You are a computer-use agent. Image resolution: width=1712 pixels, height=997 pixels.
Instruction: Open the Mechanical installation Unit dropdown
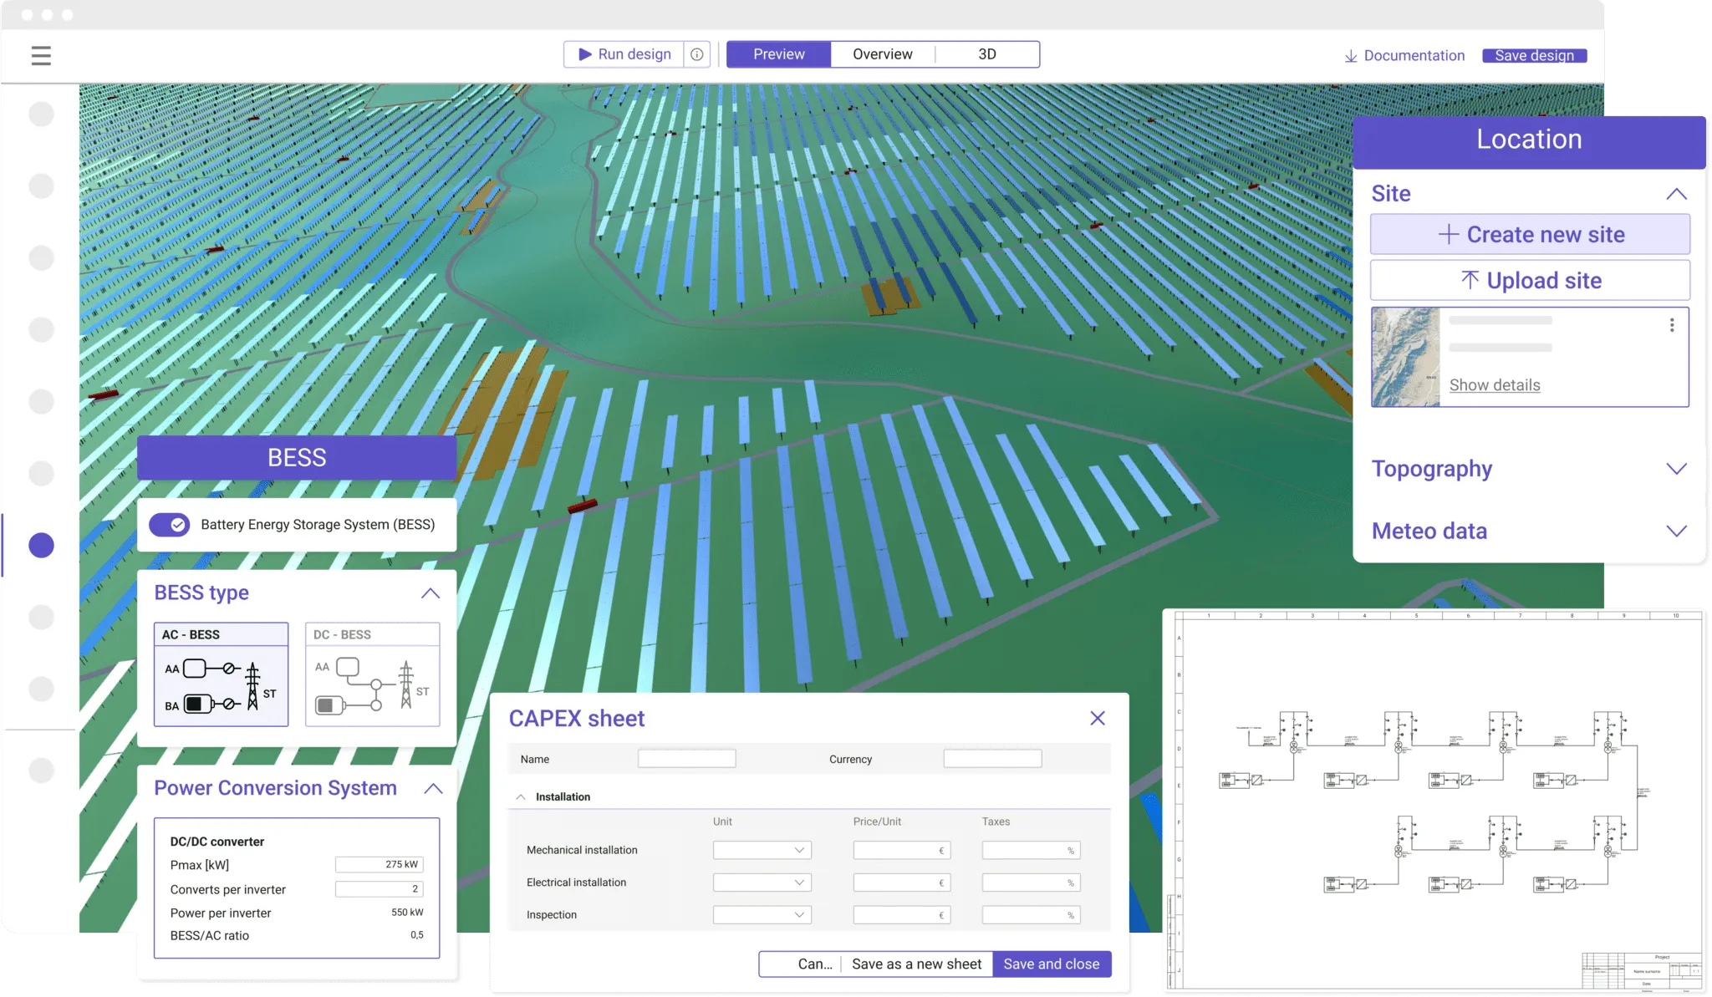tap(762, 850)
